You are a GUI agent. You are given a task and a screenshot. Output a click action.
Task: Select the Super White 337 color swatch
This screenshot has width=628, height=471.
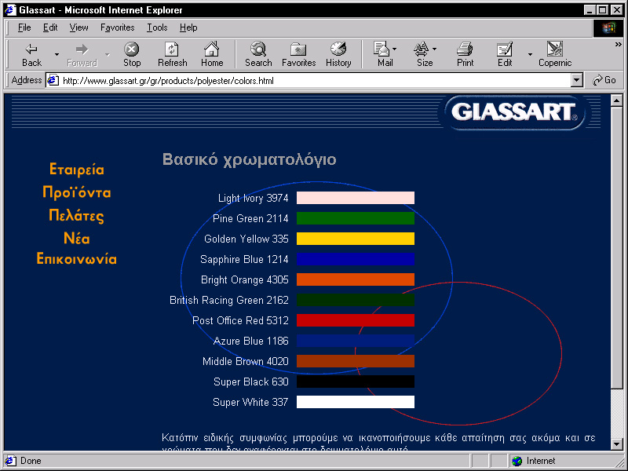point(356,402)
